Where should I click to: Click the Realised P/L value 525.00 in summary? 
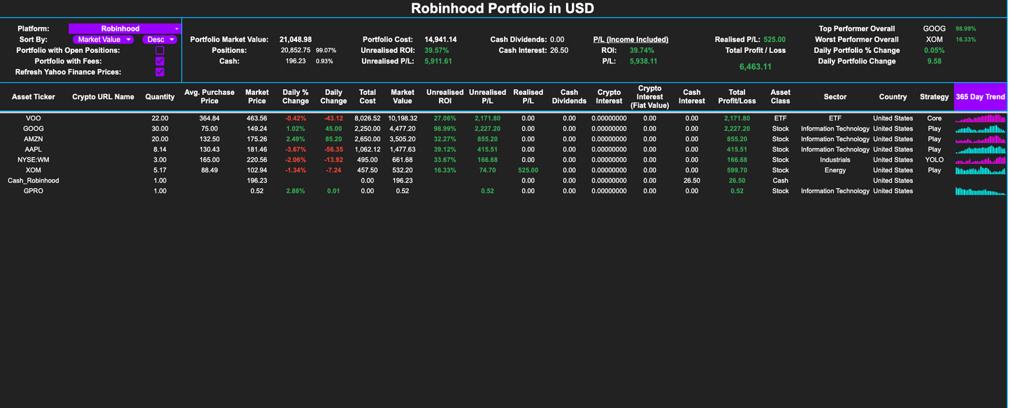pyautogui.click(x=774, y=40)
